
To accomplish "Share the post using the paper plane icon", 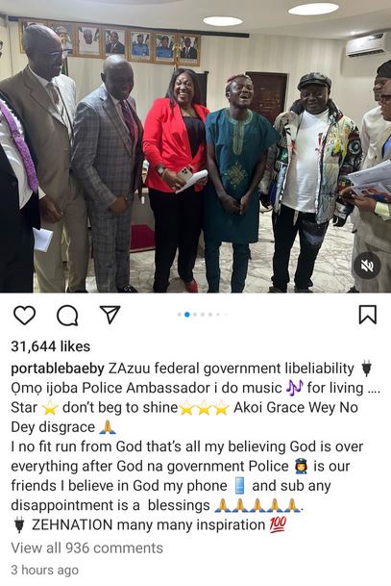I will 110,315.
